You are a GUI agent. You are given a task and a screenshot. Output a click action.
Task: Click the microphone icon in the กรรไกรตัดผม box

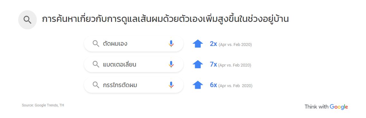[171, 85]
